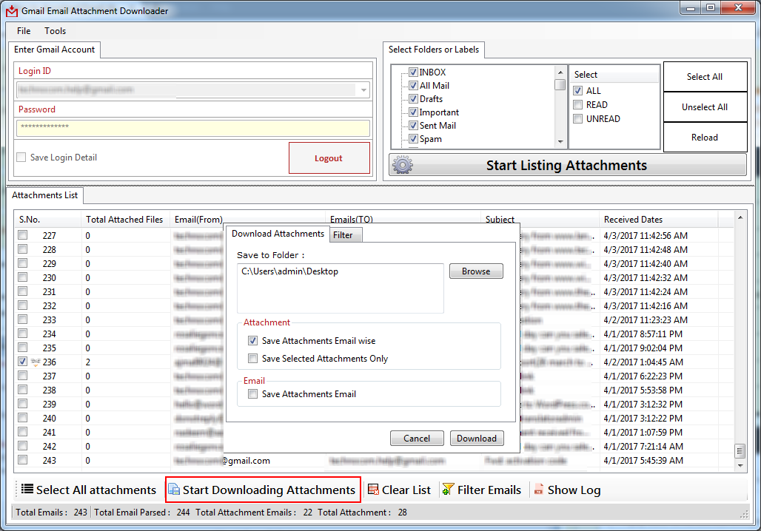Click attachments list scroll up arrow
Image resolution: width=761 pixels, height=531 pixels.
[x=740, y=217]
